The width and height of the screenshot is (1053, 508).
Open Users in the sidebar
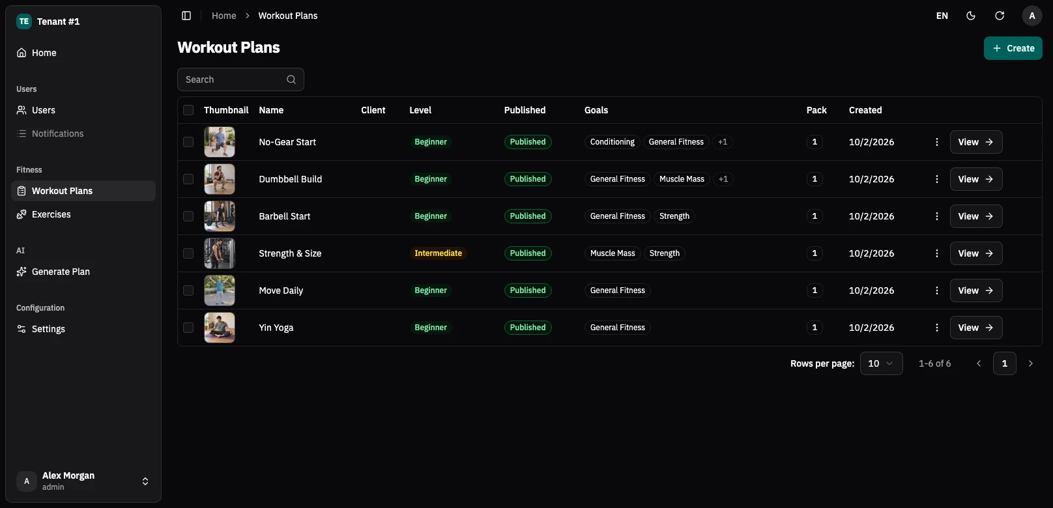click(x=83, y=110)
